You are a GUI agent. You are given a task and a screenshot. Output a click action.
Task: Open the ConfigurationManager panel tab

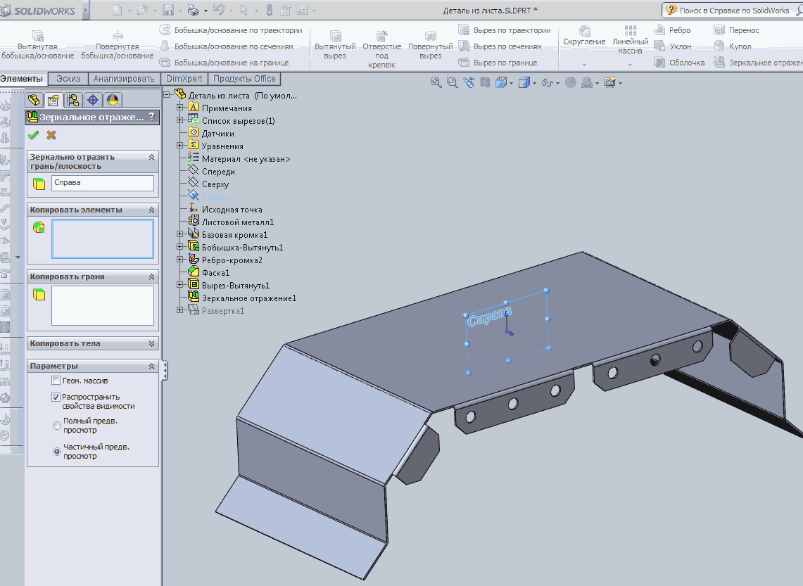72,100
